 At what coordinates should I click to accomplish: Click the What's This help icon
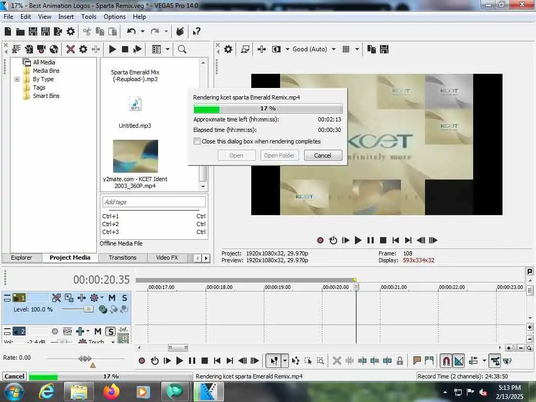click(x=196, y=32)
